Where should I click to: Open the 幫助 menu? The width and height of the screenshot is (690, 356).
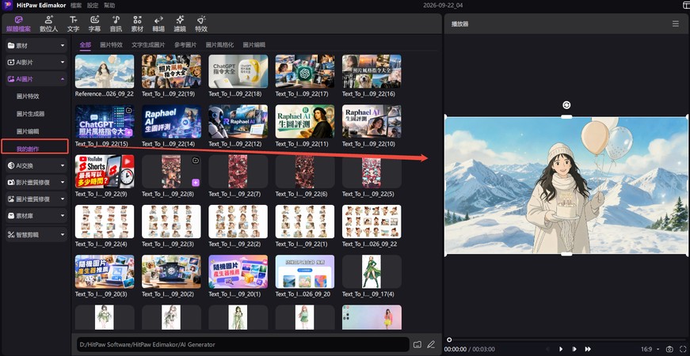click(109, 6)
